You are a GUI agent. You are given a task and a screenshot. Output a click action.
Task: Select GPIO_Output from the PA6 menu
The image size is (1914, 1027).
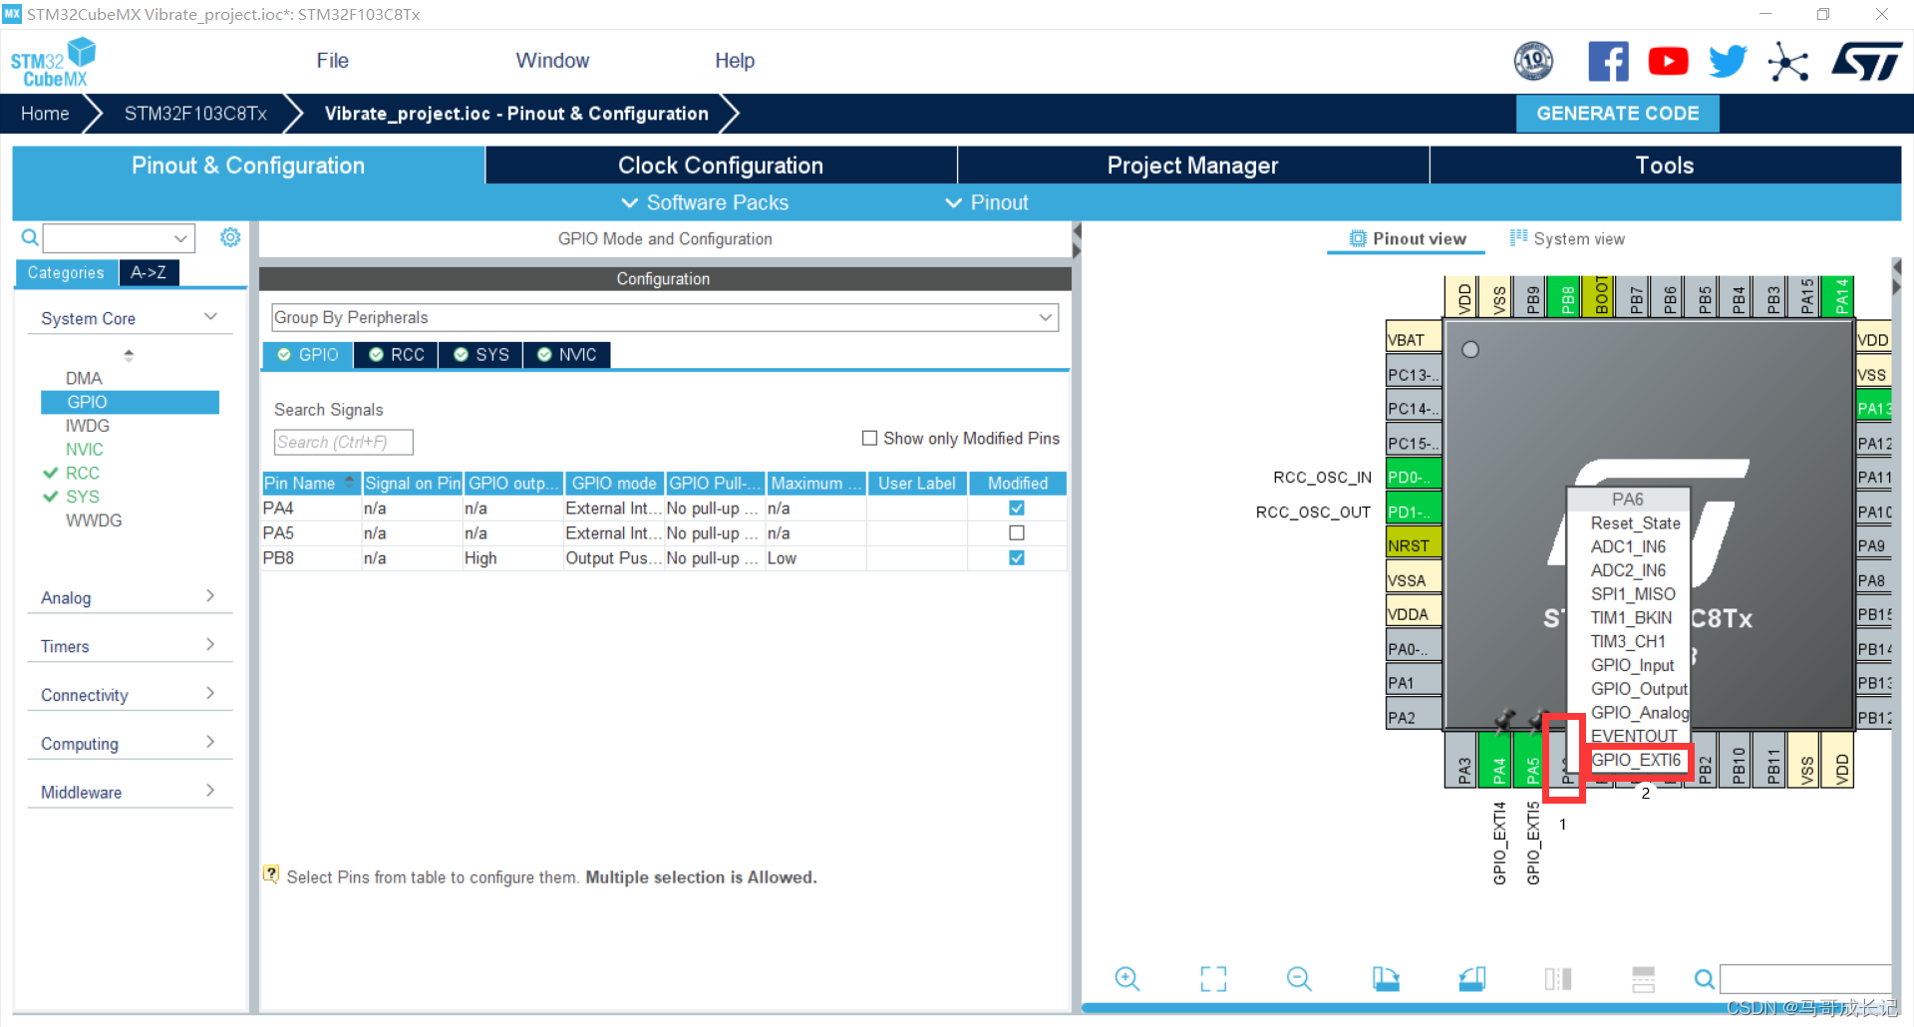pos(1639,689)
